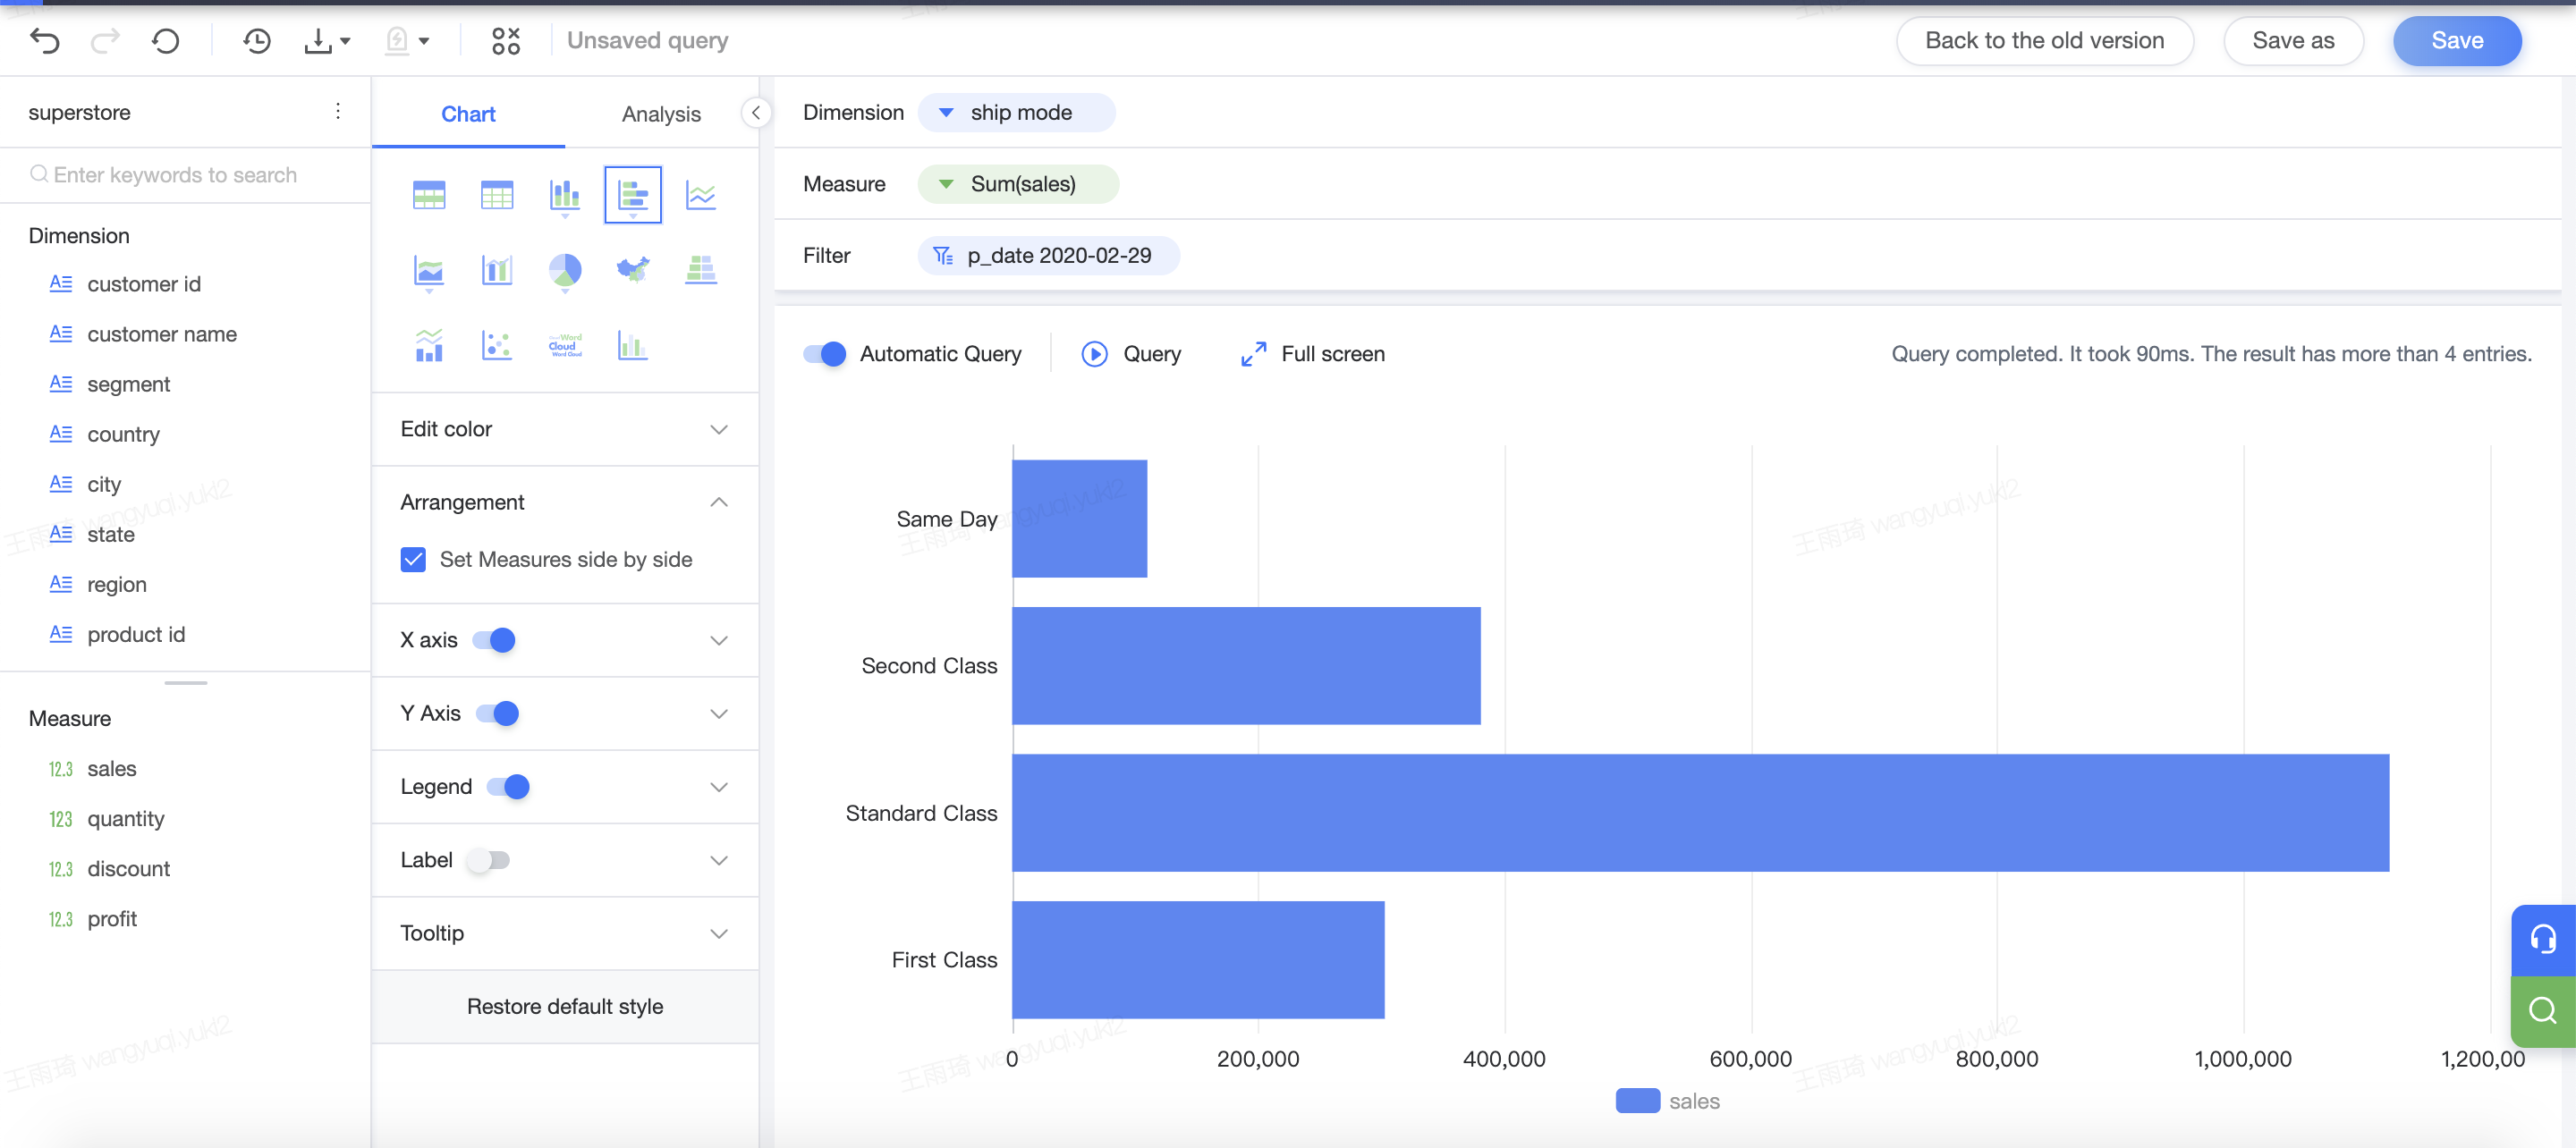
Task: Select the area chart type
Action: (429, 270)
